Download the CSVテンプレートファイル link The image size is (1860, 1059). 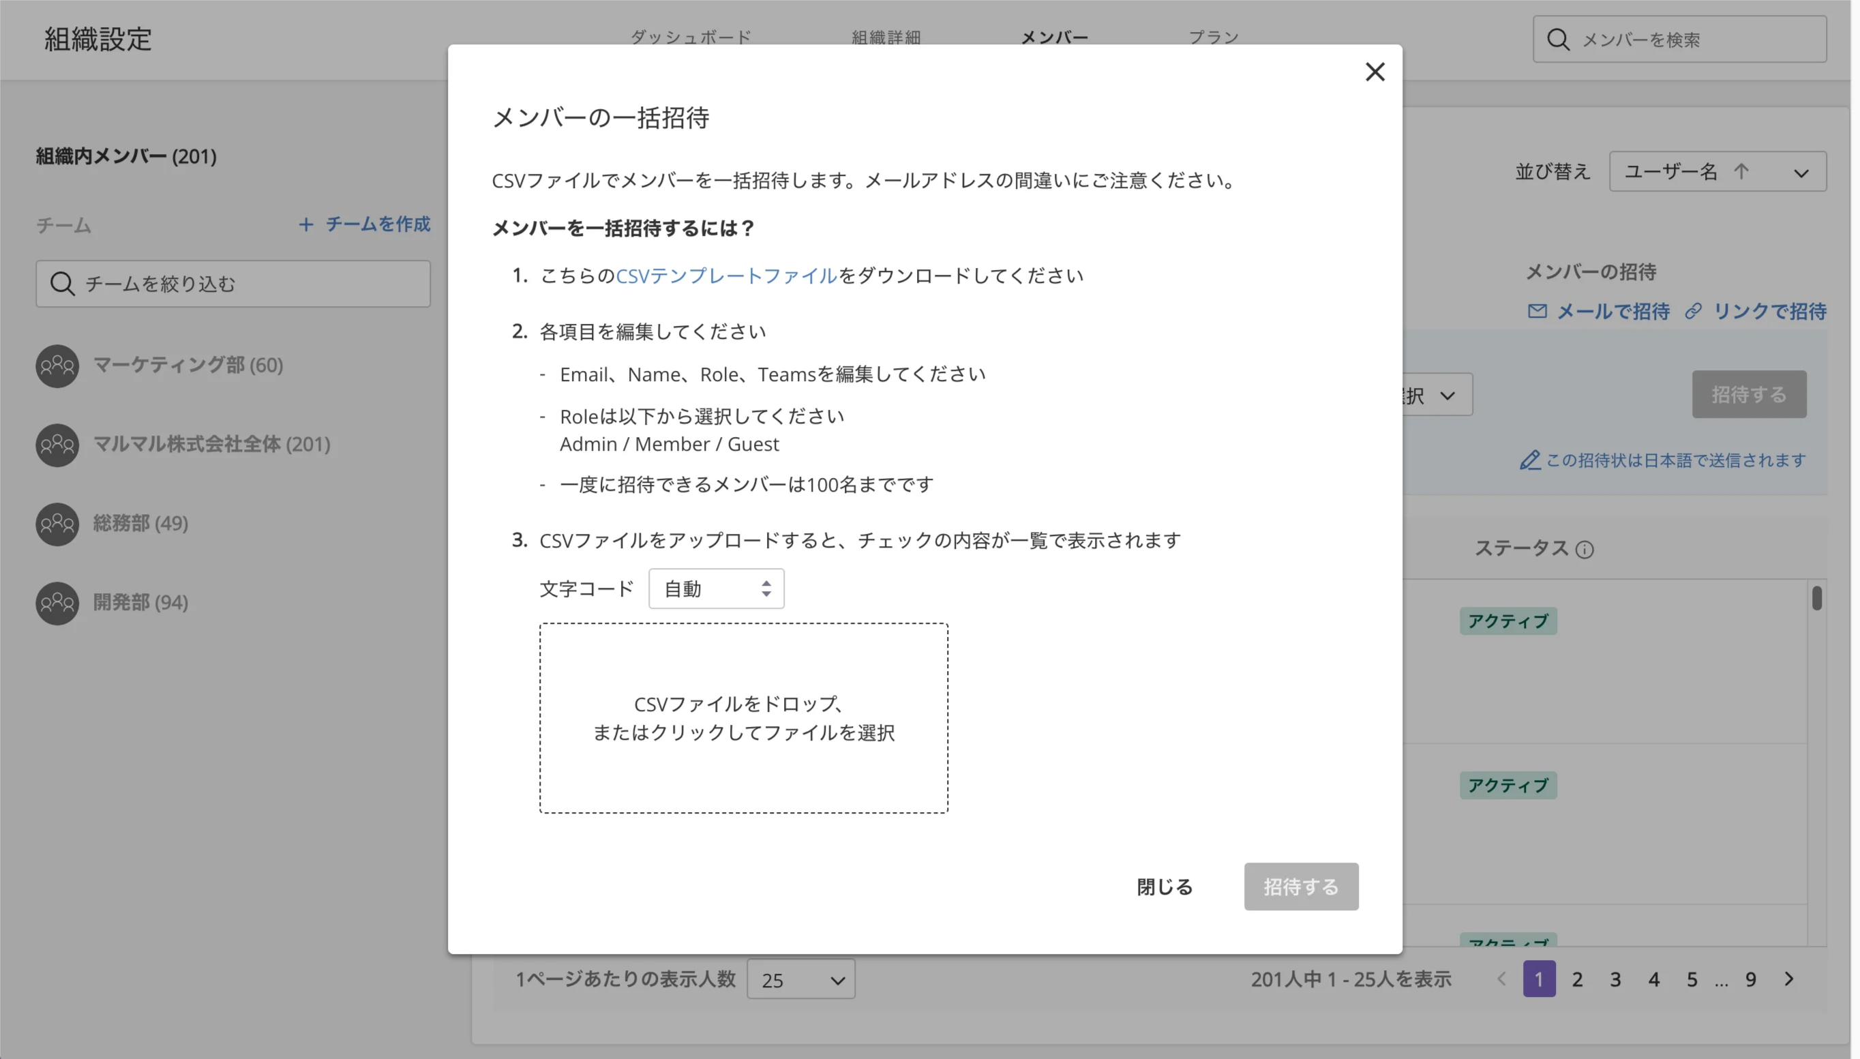click(x=726, y=275)
